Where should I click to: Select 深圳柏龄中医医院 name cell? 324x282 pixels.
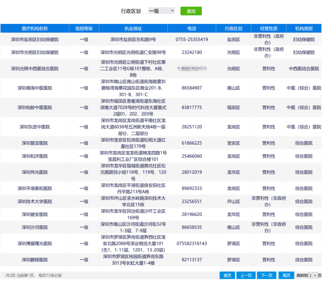[x=35, y=107]
